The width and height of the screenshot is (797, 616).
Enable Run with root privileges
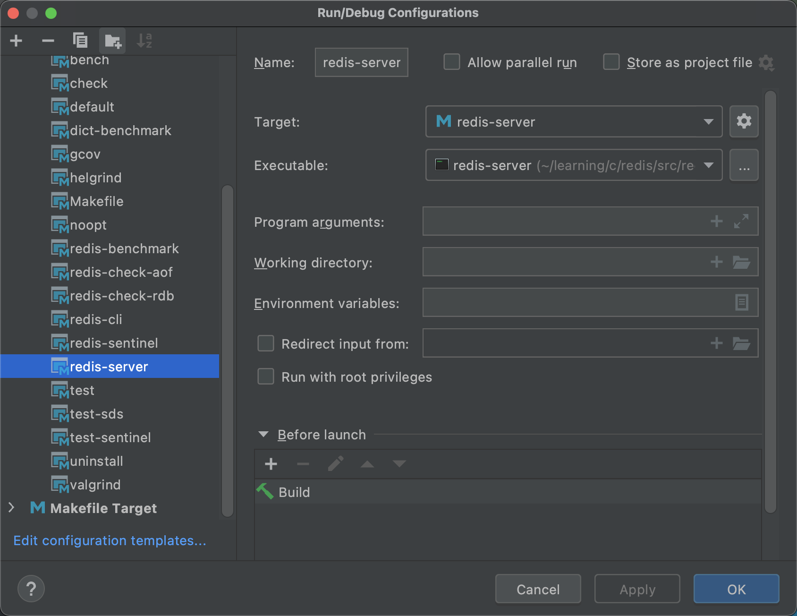point(266,376)
